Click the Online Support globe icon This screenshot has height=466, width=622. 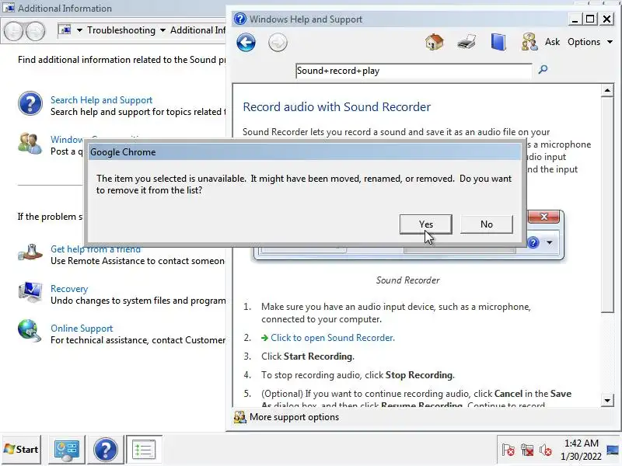point(30,331)
